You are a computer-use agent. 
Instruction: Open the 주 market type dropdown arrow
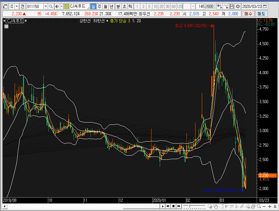click(17, 7)
